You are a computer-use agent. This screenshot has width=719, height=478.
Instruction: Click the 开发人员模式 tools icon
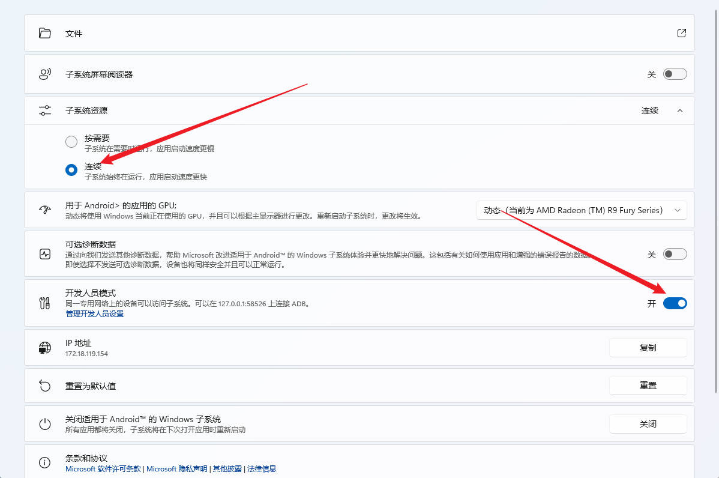(44, 303)
